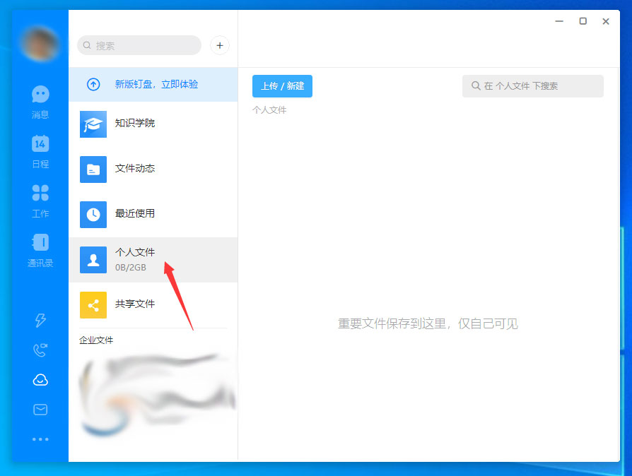632x476 pixels.
Task: Open the phone call icon
Action: (40, 350)
